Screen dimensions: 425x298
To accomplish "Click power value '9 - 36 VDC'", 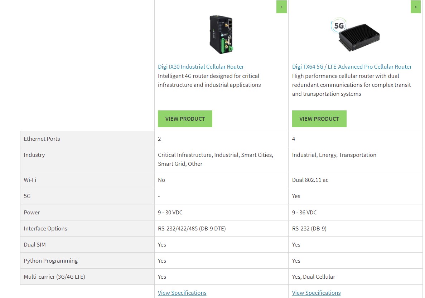I will [x=304, y=213].
